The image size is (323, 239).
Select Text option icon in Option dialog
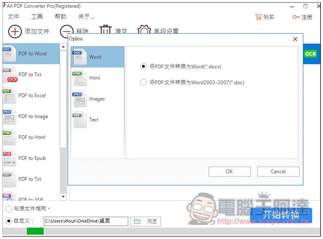(x=79, y=120)
